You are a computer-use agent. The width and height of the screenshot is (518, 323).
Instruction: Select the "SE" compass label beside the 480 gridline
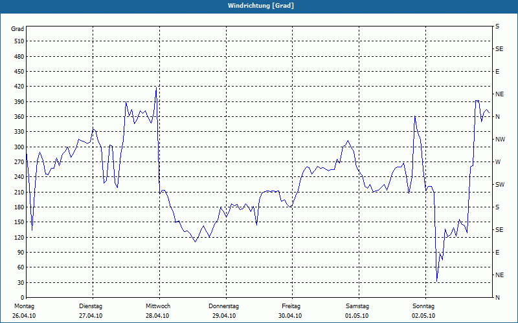click(x=499, y=49)
